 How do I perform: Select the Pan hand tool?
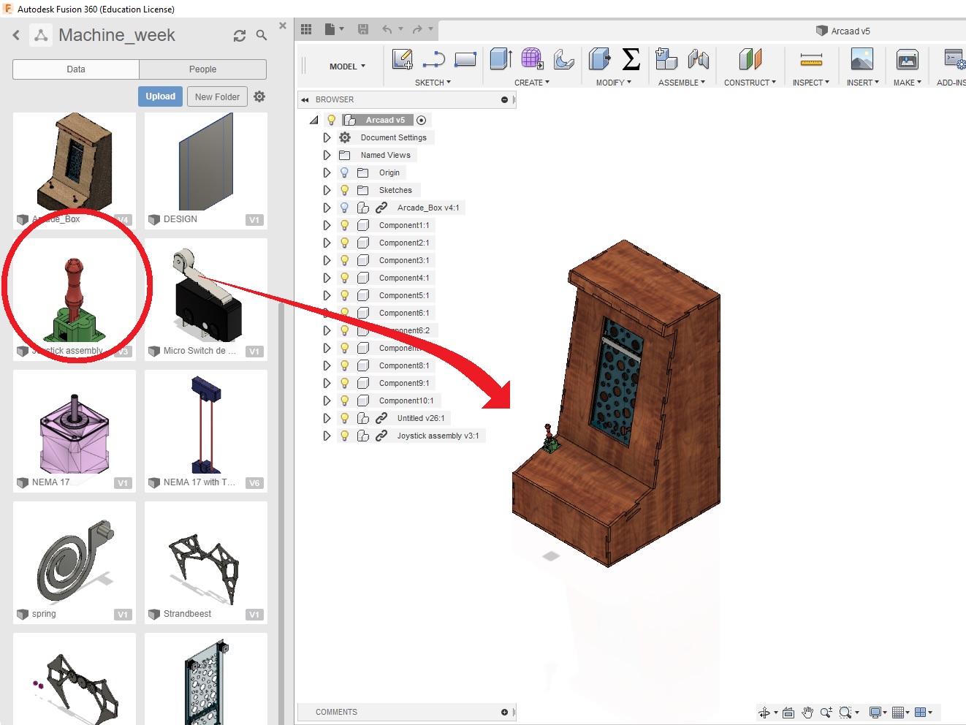(x=807, y=713)
